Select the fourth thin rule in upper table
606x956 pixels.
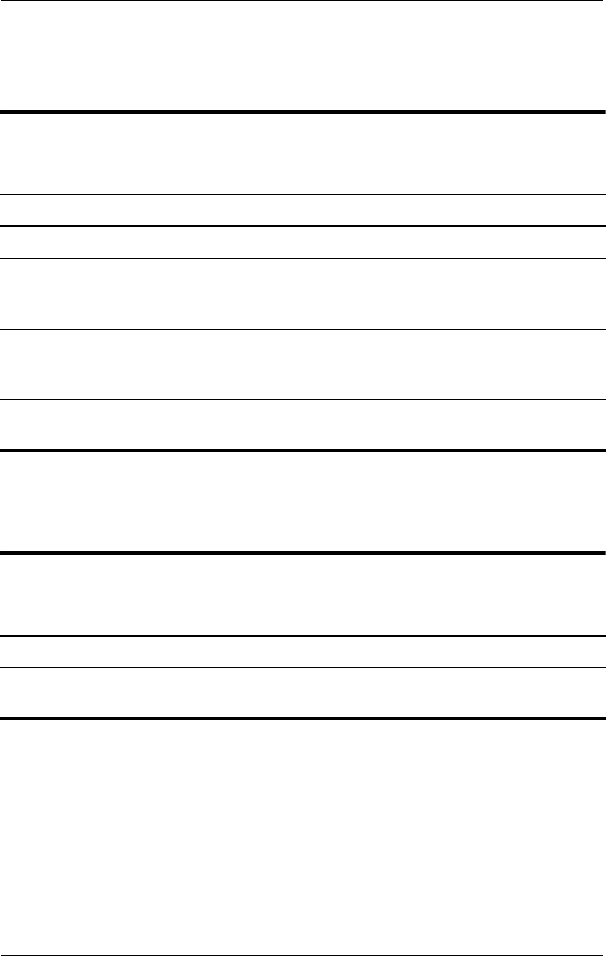click(303, 330)
